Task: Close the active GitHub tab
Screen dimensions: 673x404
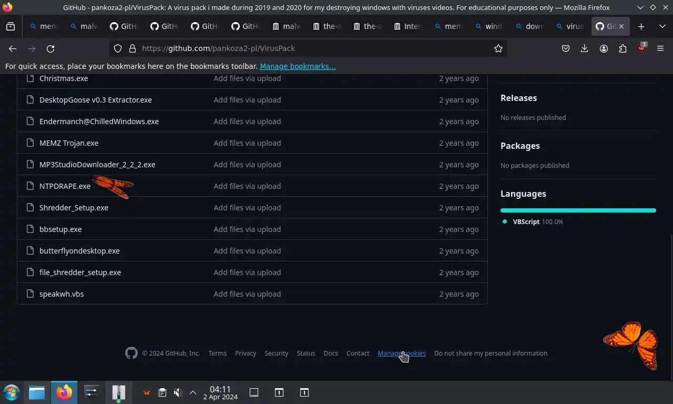Action: click(621, 26)
